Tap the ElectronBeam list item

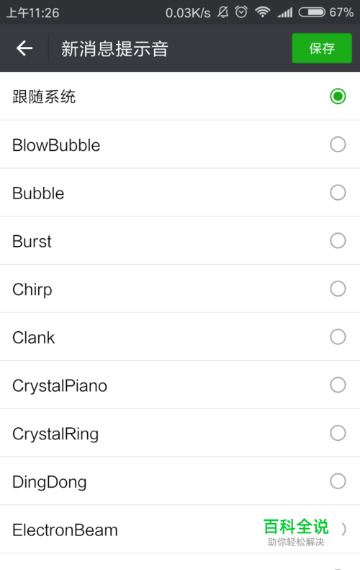click(180, 530)
